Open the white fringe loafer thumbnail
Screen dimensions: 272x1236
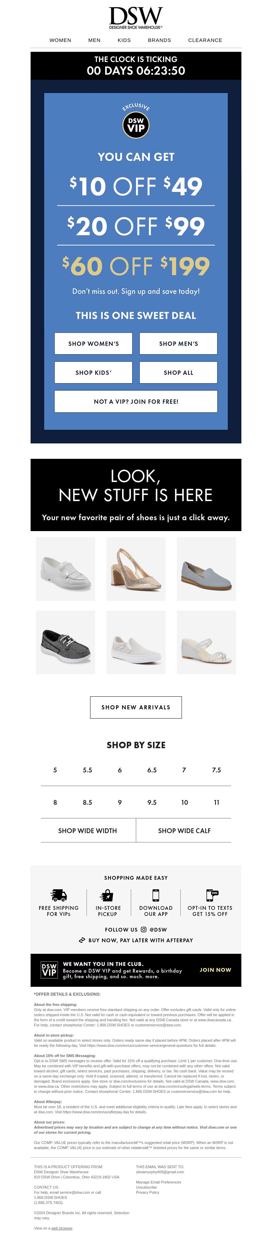[x=66, y=569]
